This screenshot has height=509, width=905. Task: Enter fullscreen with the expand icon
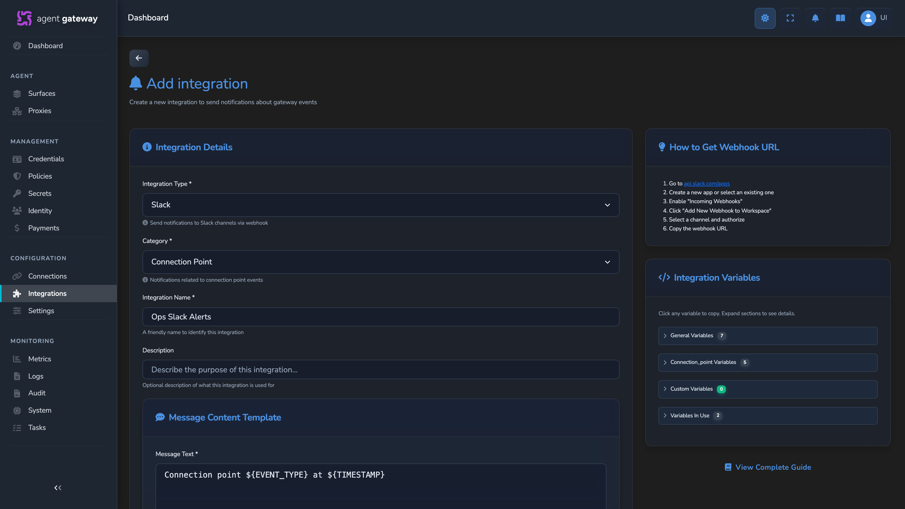(x=790, y=18)
